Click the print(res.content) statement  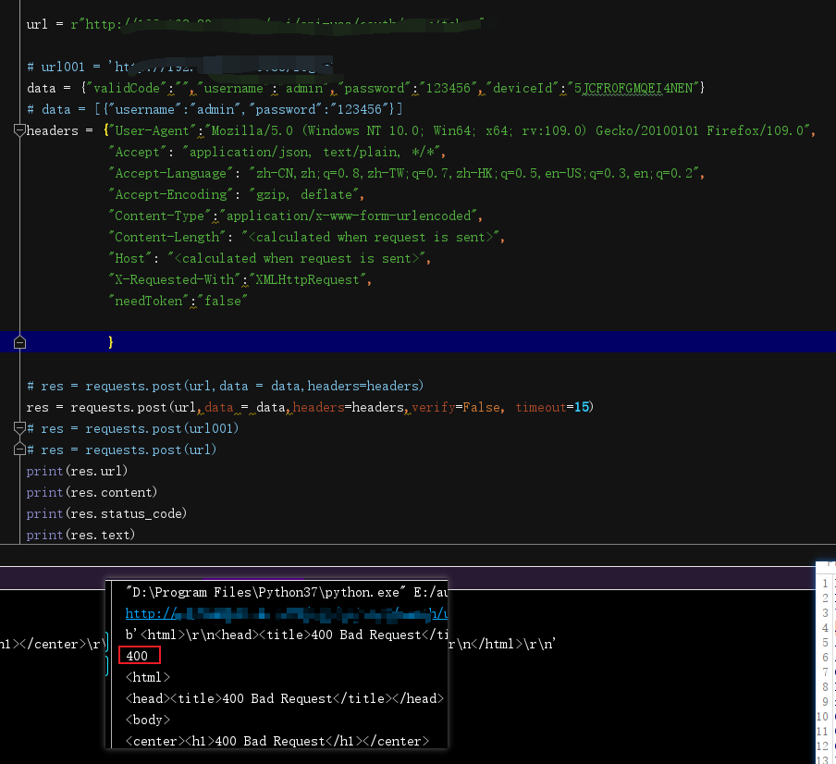(x=92, y=493)
